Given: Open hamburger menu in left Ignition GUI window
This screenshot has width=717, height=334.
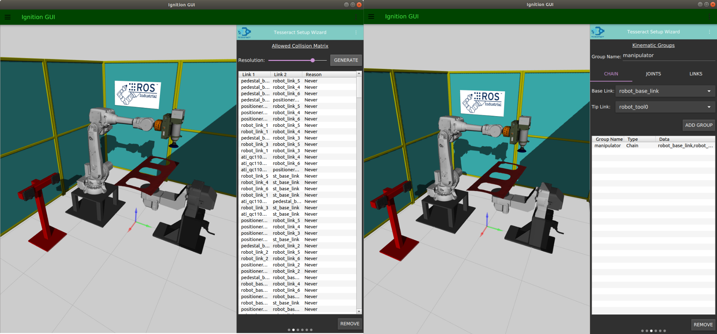Looking at the screenshot, I should pyautogui.click(x=8, y=17).
